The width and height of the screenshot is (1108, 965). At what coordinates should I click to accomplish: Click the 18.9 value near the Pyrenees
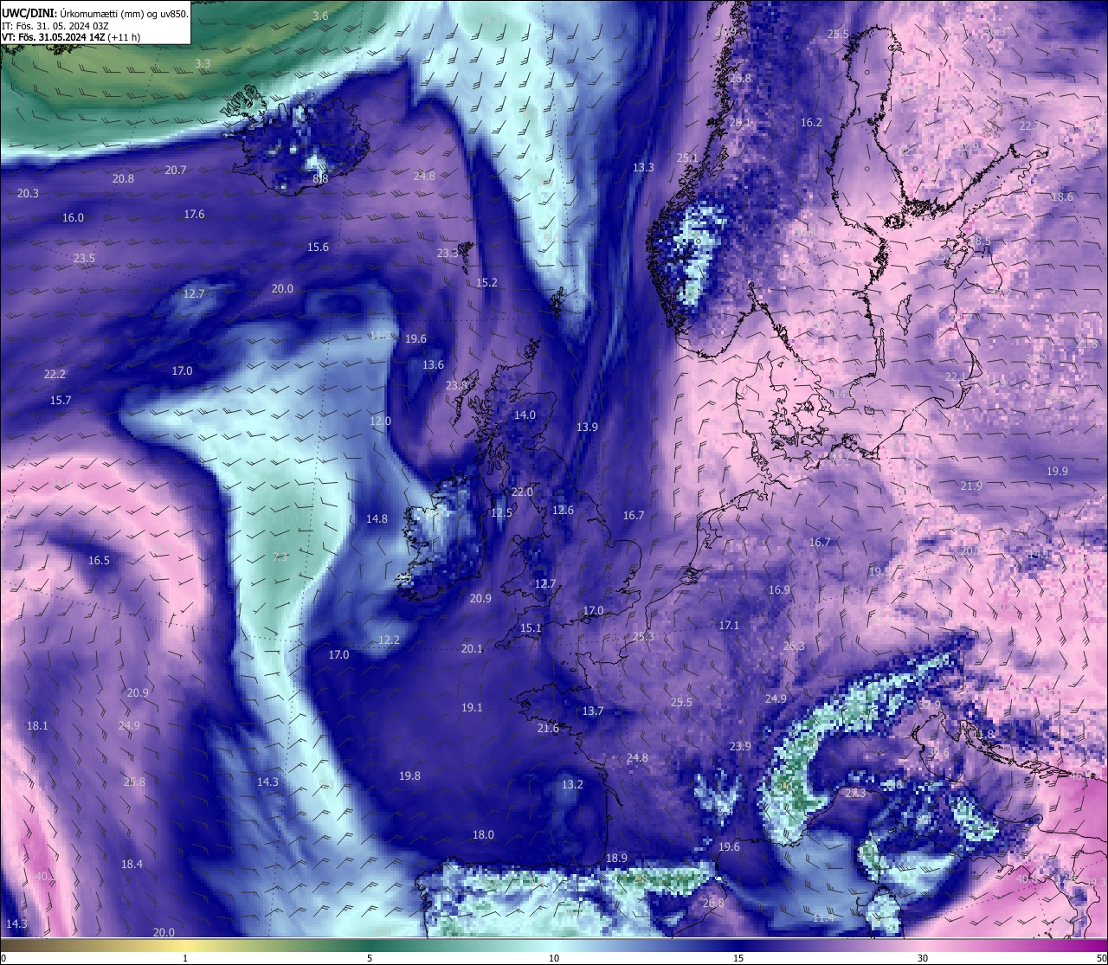click(616, 858)
